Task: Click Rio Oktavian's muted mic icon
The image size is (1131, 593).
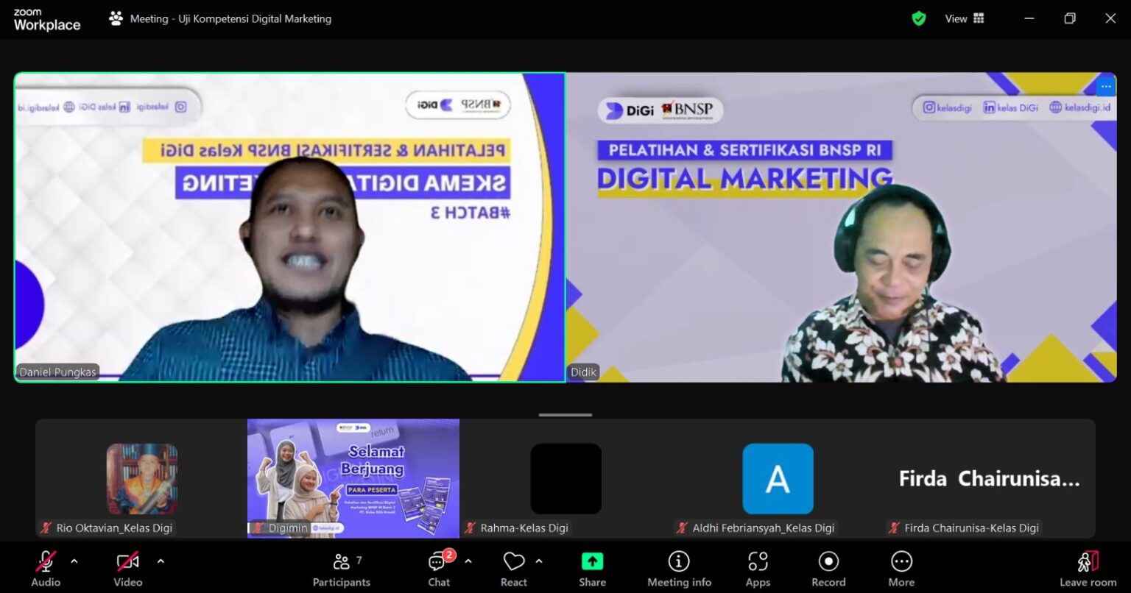Action: 46,528
